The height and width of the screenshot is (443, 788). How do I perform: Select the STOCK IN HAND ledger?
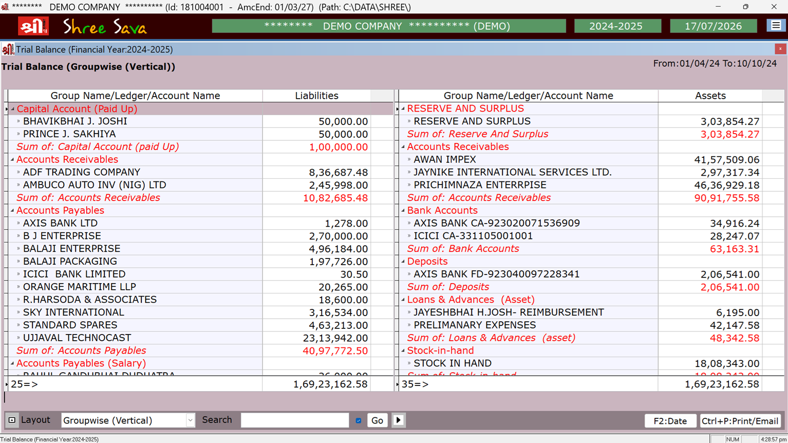[453, 363]
